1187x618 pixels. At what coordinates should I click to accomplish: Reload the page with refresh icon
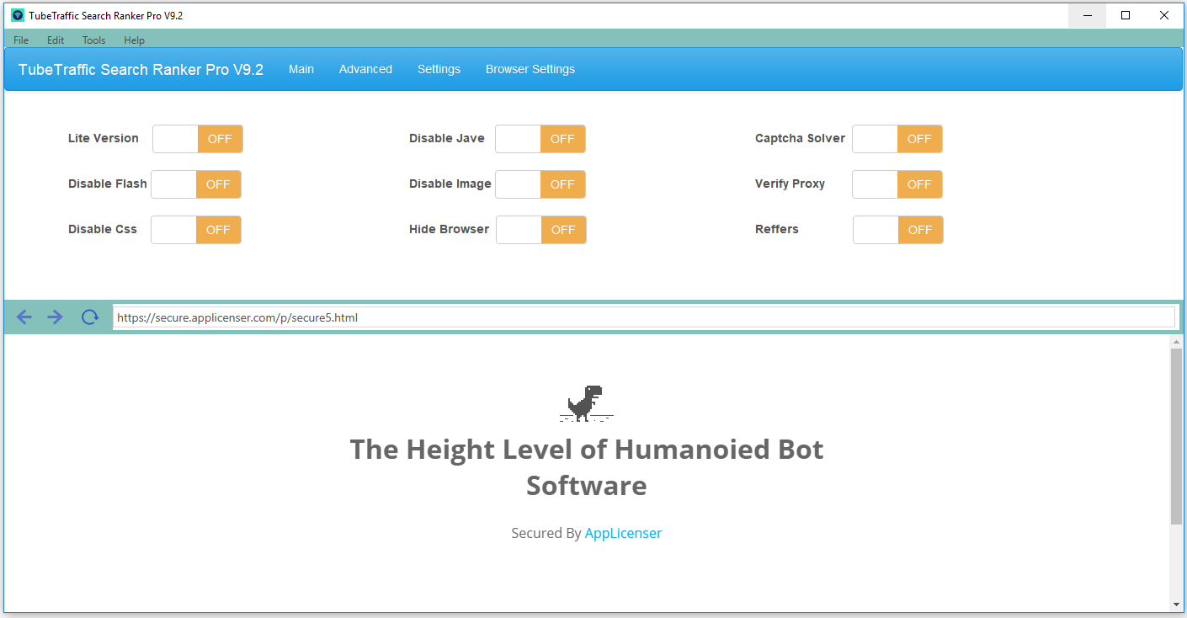tap(89, 317)
